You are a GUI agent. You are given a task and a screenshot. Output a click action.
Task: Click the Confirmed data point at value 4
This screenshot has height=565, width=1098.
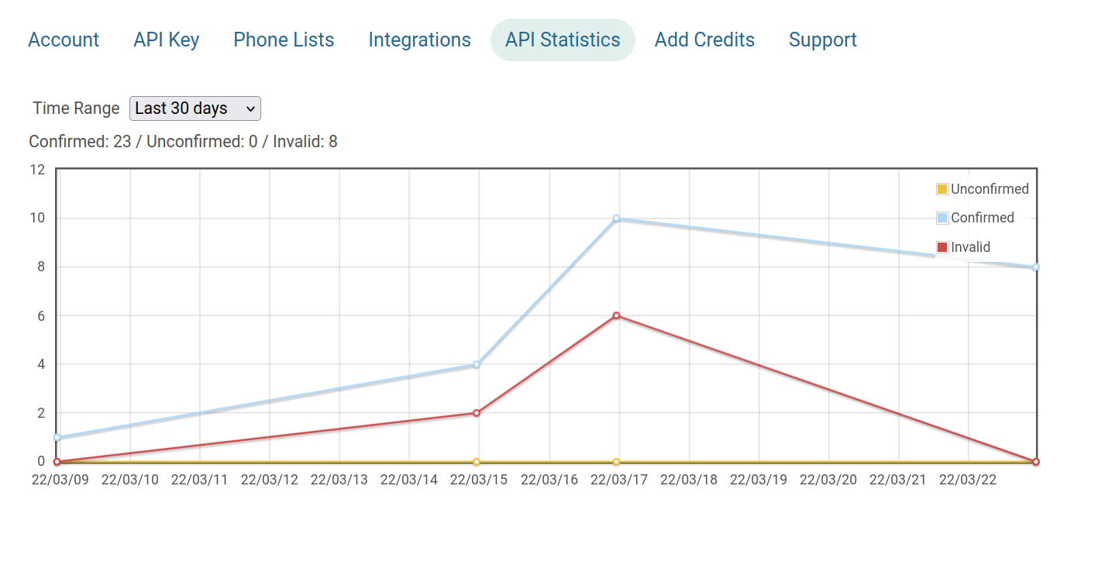coord(477,364)
